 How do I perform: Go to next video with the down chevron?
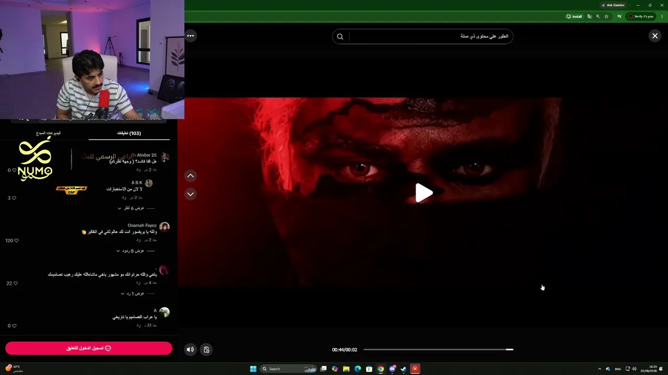[x=190, y=194]
